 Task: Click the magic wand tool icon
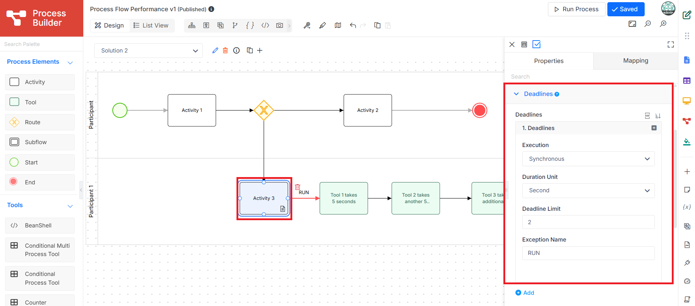(307, 25)
